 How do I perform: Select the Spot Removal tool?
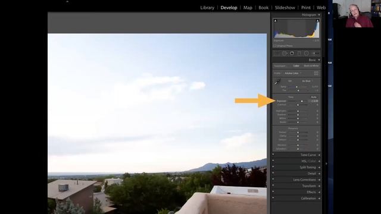pos(285,53)
